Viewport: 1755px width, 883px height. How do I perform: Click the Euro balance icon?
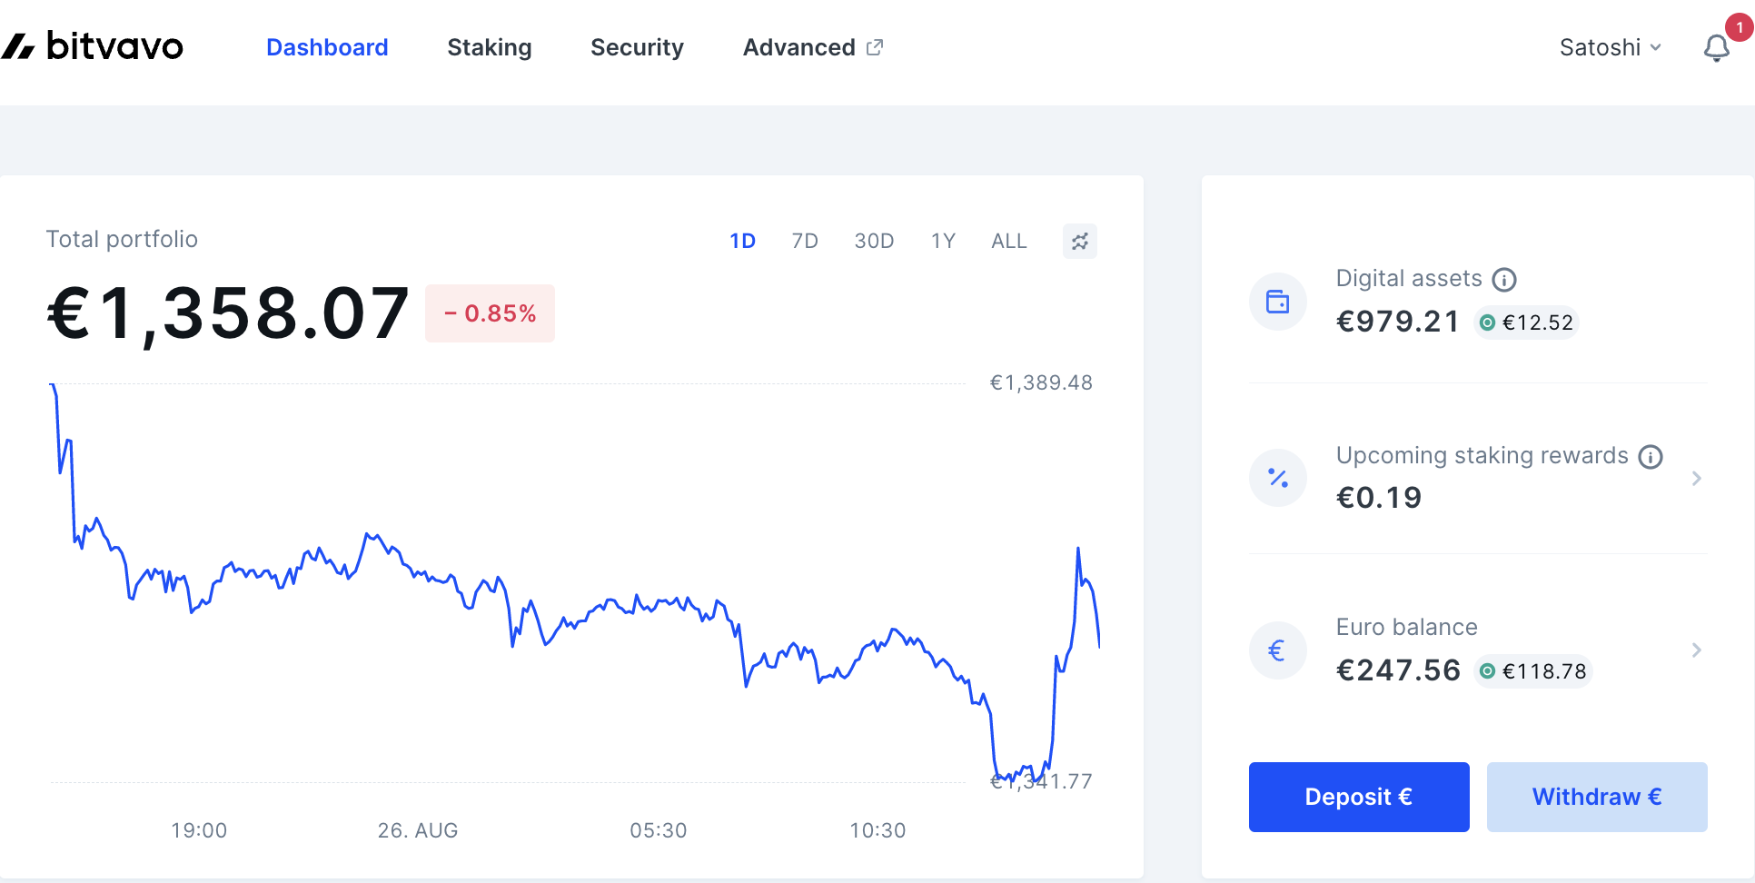point(1277,650)
